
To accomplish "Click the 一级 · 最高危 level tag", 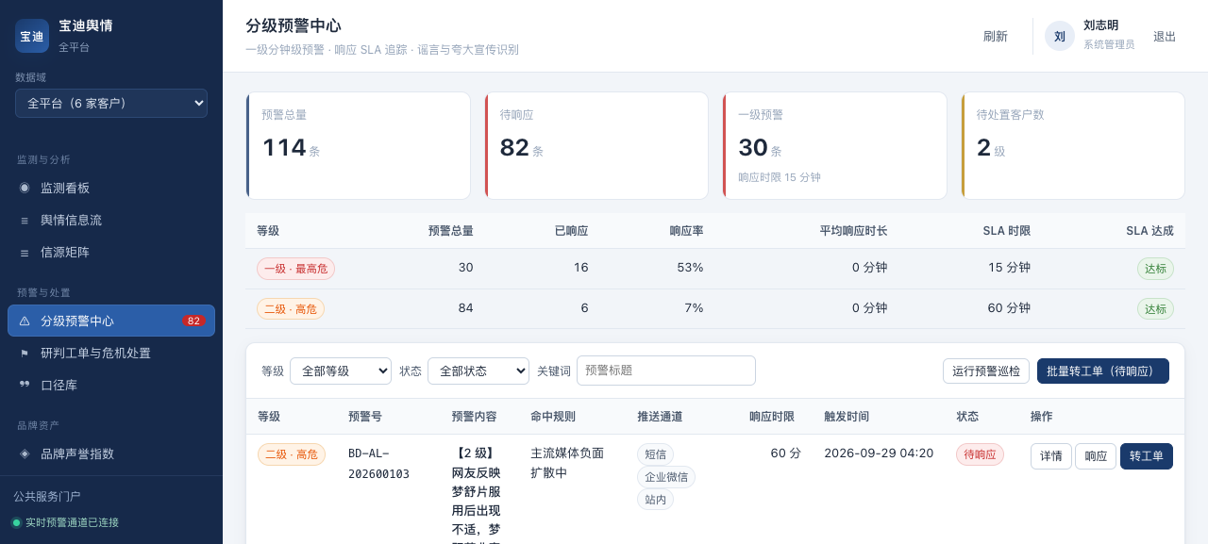I will point(295,269).
